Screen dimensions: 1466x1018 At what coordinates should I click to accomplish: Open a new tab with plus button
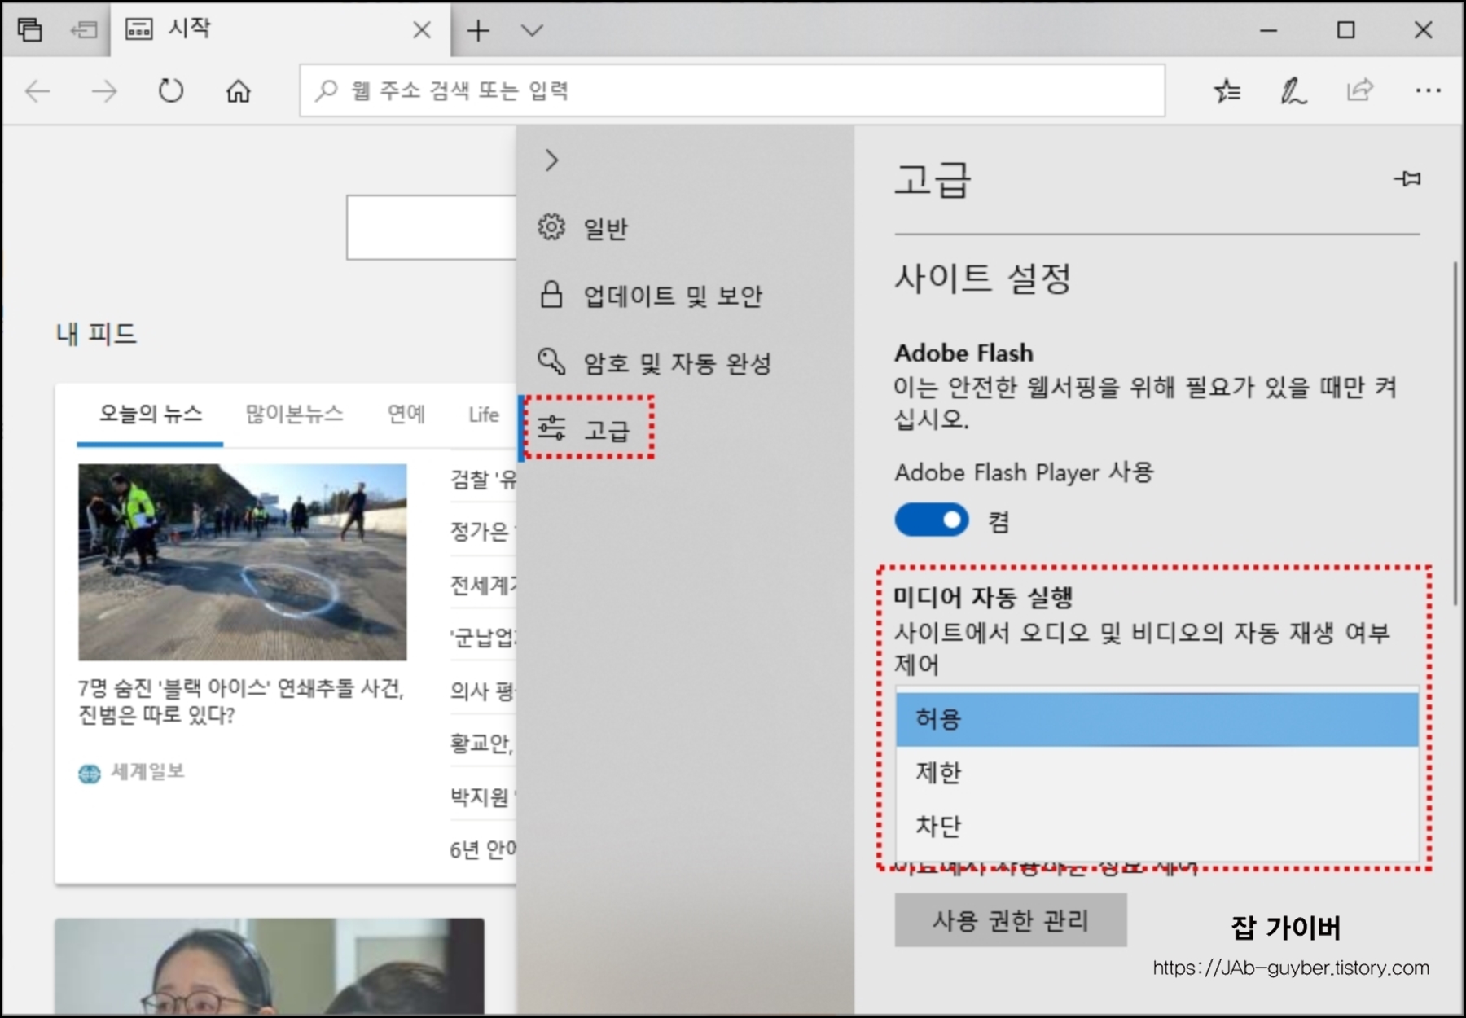tap(478, 30)
